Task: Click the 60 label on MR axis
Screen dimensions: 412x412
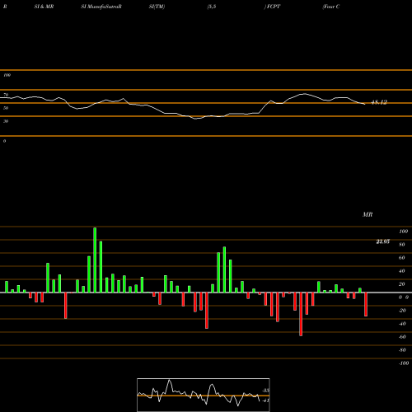Action: 402,258
